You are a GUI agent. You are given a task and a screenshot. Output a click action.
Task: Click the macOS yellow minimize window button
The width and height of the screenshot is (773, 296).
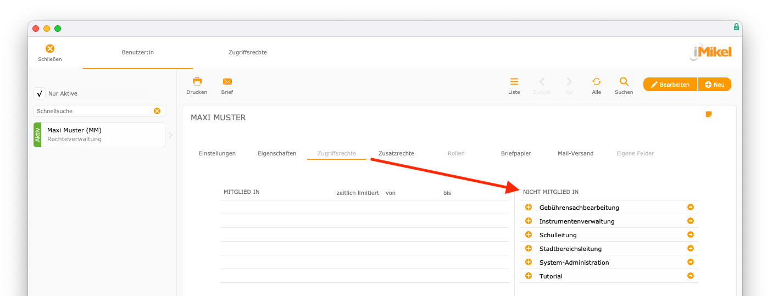[47, 29]
